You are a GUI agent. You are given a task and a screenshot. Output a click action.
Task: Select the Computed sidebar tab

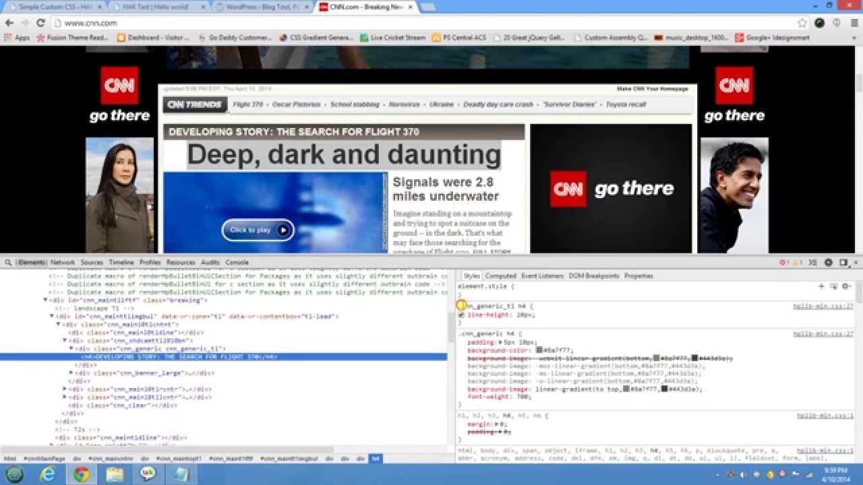(501, 276)
